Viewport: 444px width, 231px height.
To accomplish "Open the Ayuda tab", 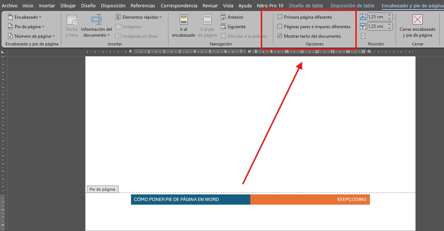I will click(x=245, y=5).
